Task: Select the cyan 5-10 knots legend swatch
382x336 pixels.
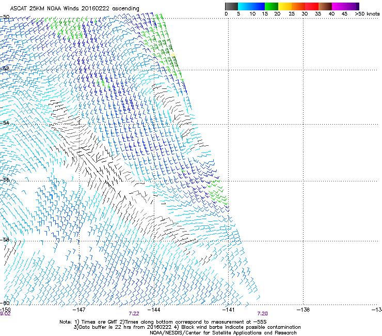Action: [x=245, y=6]
